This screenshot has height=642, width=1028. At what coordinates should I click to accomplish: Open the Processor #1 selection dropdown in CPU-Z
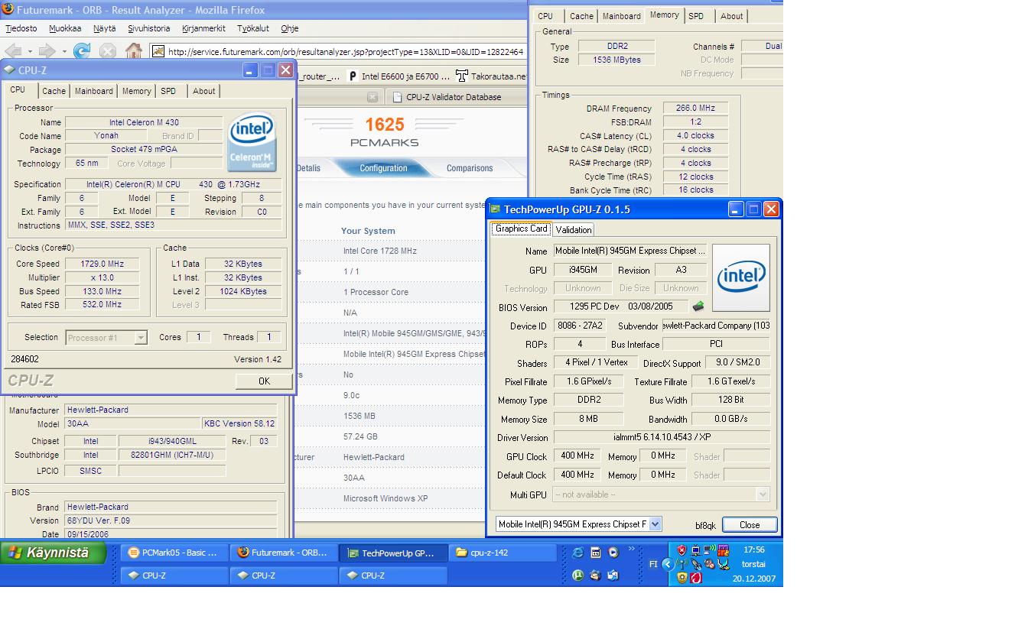point(141,337)
